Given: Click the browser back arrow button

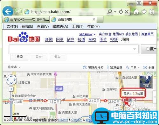Looking at the screenshot, I should [x=8, y=11].
